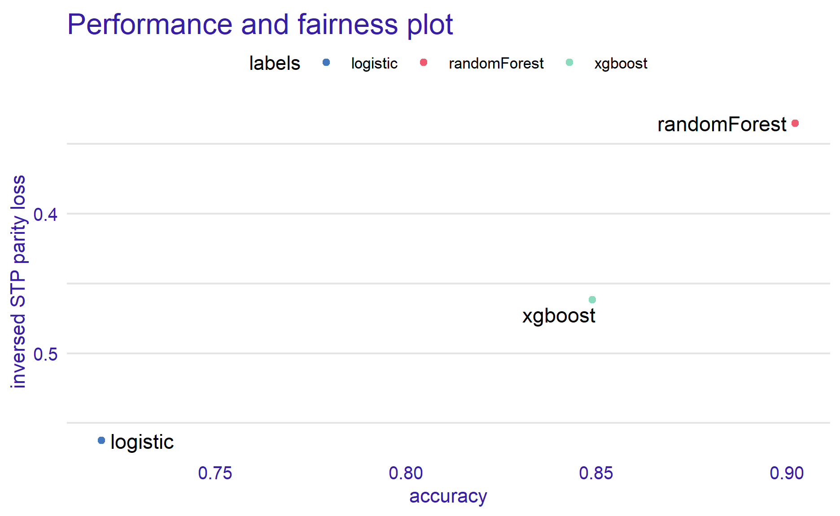Select the randomForest data point in the plot
Screen dimensions: 840x516
pos(795,123)
